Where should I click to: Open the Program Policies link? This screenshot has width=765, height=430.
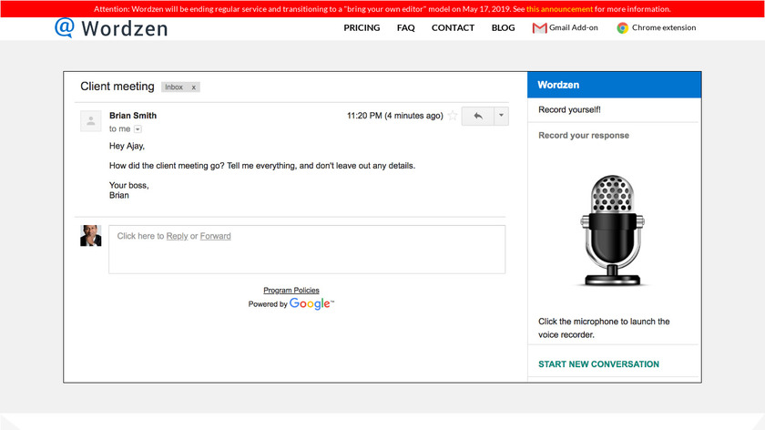point(291,291)
